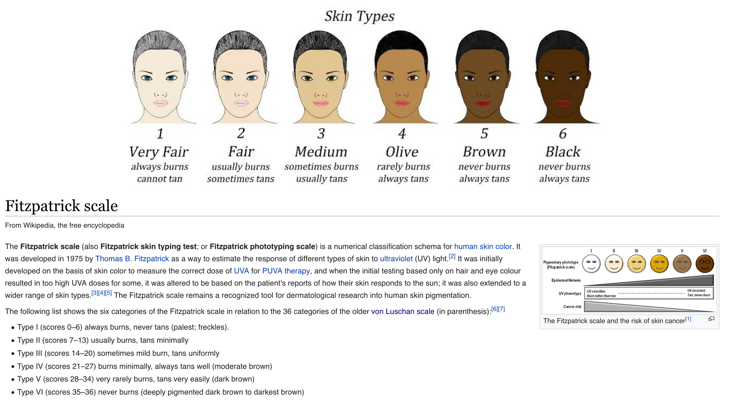Click the phototype II smiley icon

614,264
